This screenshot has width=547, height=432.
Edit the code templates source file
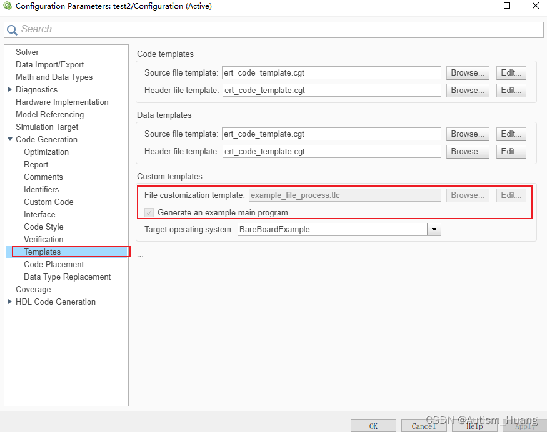coord(511,73)
